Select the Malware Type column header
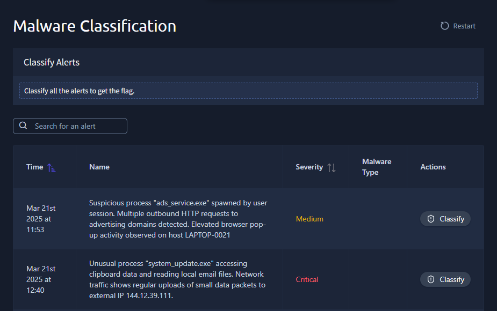The image size is (497, 311). [377, 167]
